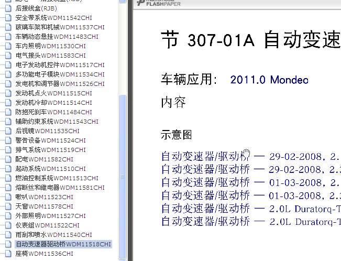The image size is (341, 261).
Task: Click page icon beside 安全带系统WDM11542CHI
Action: click(x=8, y=18)
